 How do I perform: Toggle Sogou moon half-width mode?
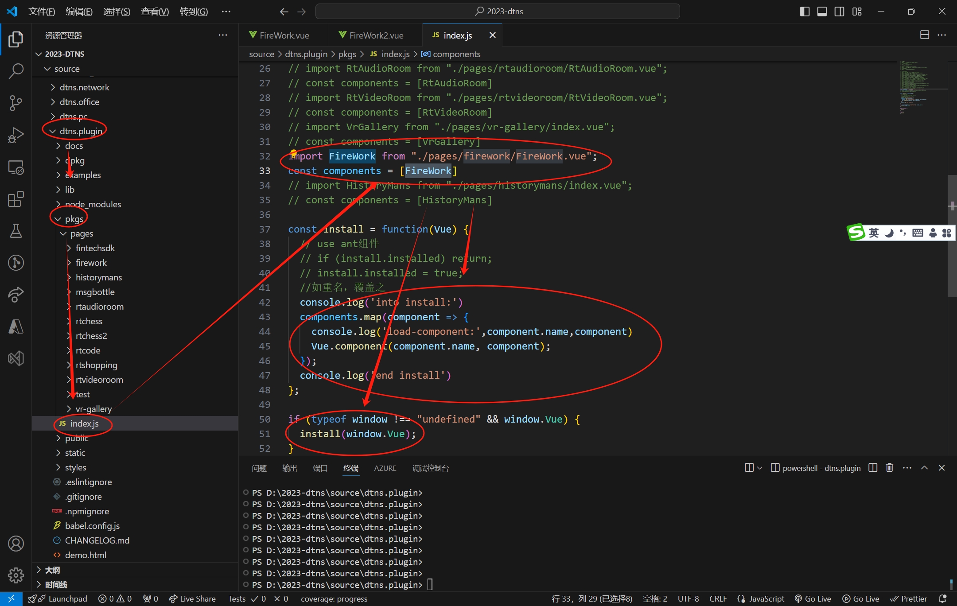point(889,233)
